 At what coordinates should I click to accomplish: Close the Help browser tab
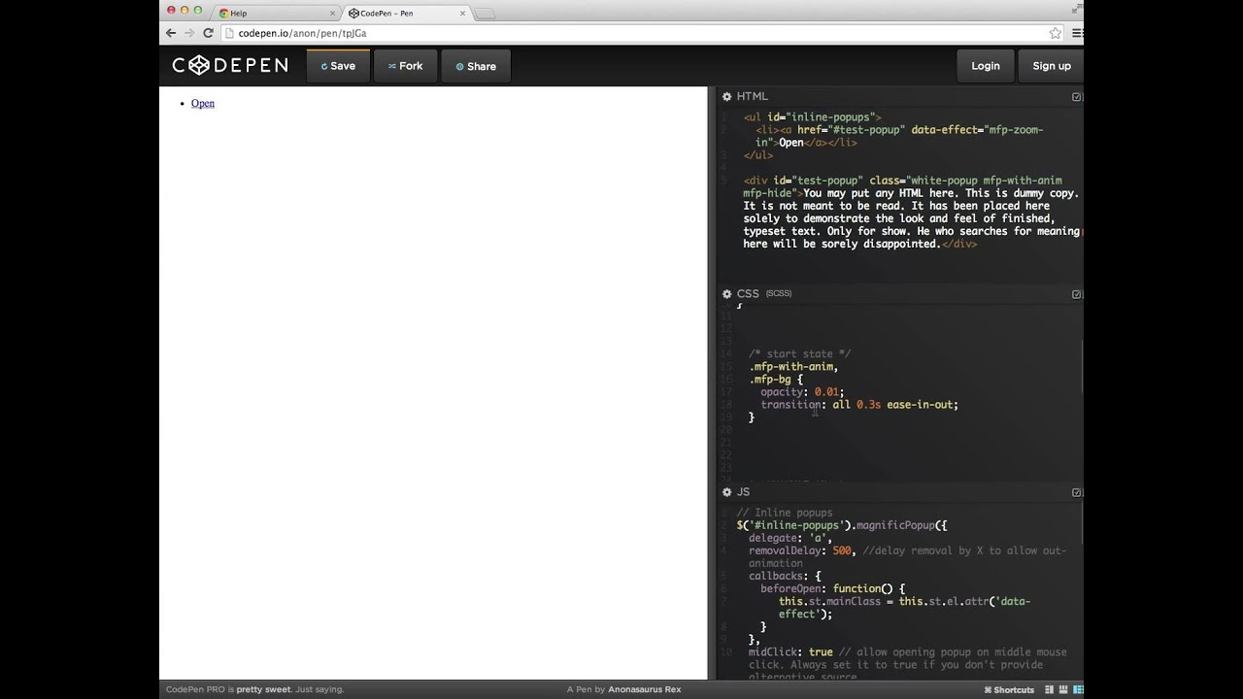pos(332,14)
